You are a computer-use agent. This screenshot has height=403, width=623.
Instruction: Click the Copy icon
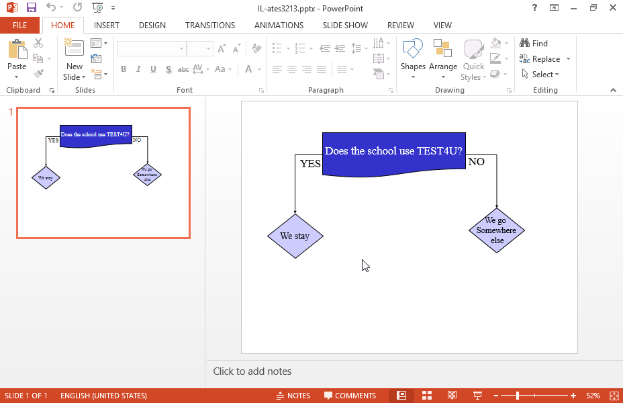[38, 58]
